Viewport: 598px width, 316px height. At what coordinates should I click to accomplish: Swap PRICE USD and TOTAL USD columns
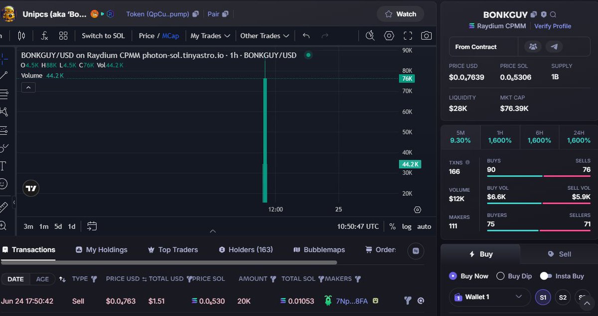point(144,279)
